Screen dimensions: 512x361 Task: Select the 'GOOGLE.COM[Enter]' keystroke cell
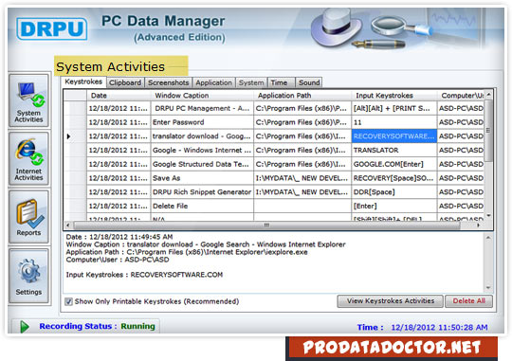coord(394,164)
